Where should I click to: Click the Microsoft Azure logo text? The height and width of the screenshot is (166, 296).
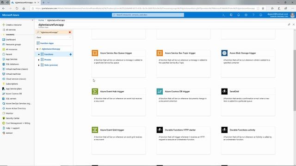click(x=11, y=15)
